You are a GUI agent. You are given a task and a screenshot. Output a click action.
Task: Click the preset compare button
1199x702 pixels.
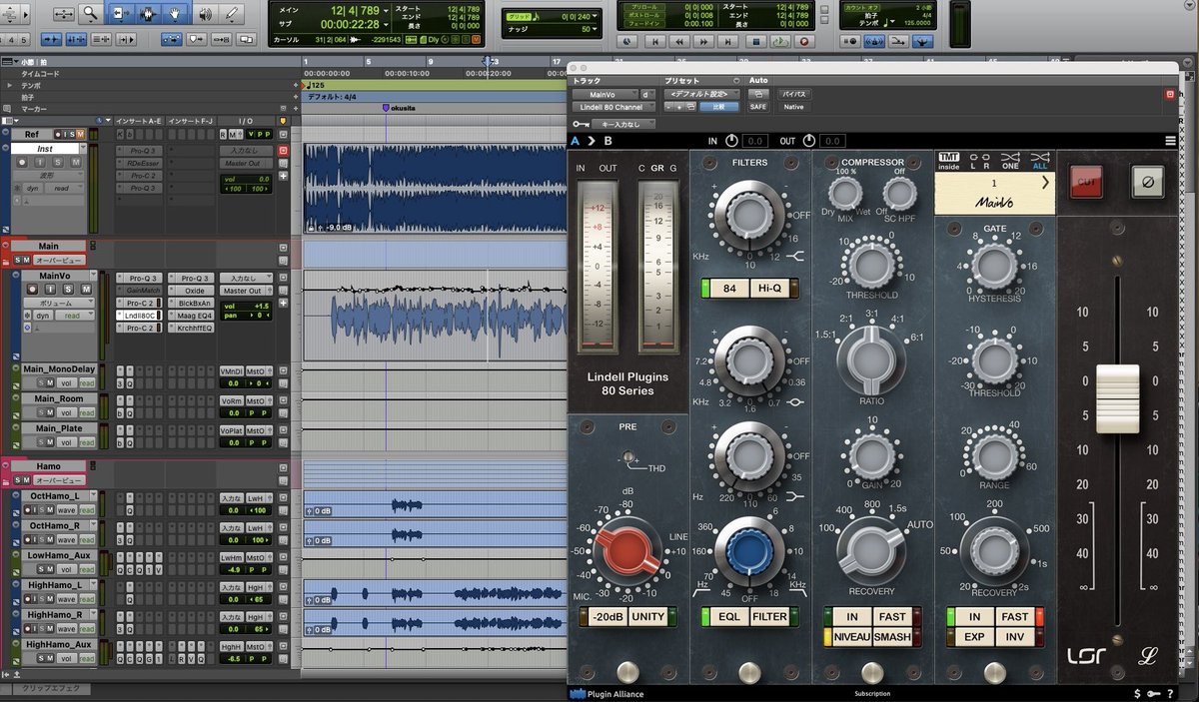point(720,106)
